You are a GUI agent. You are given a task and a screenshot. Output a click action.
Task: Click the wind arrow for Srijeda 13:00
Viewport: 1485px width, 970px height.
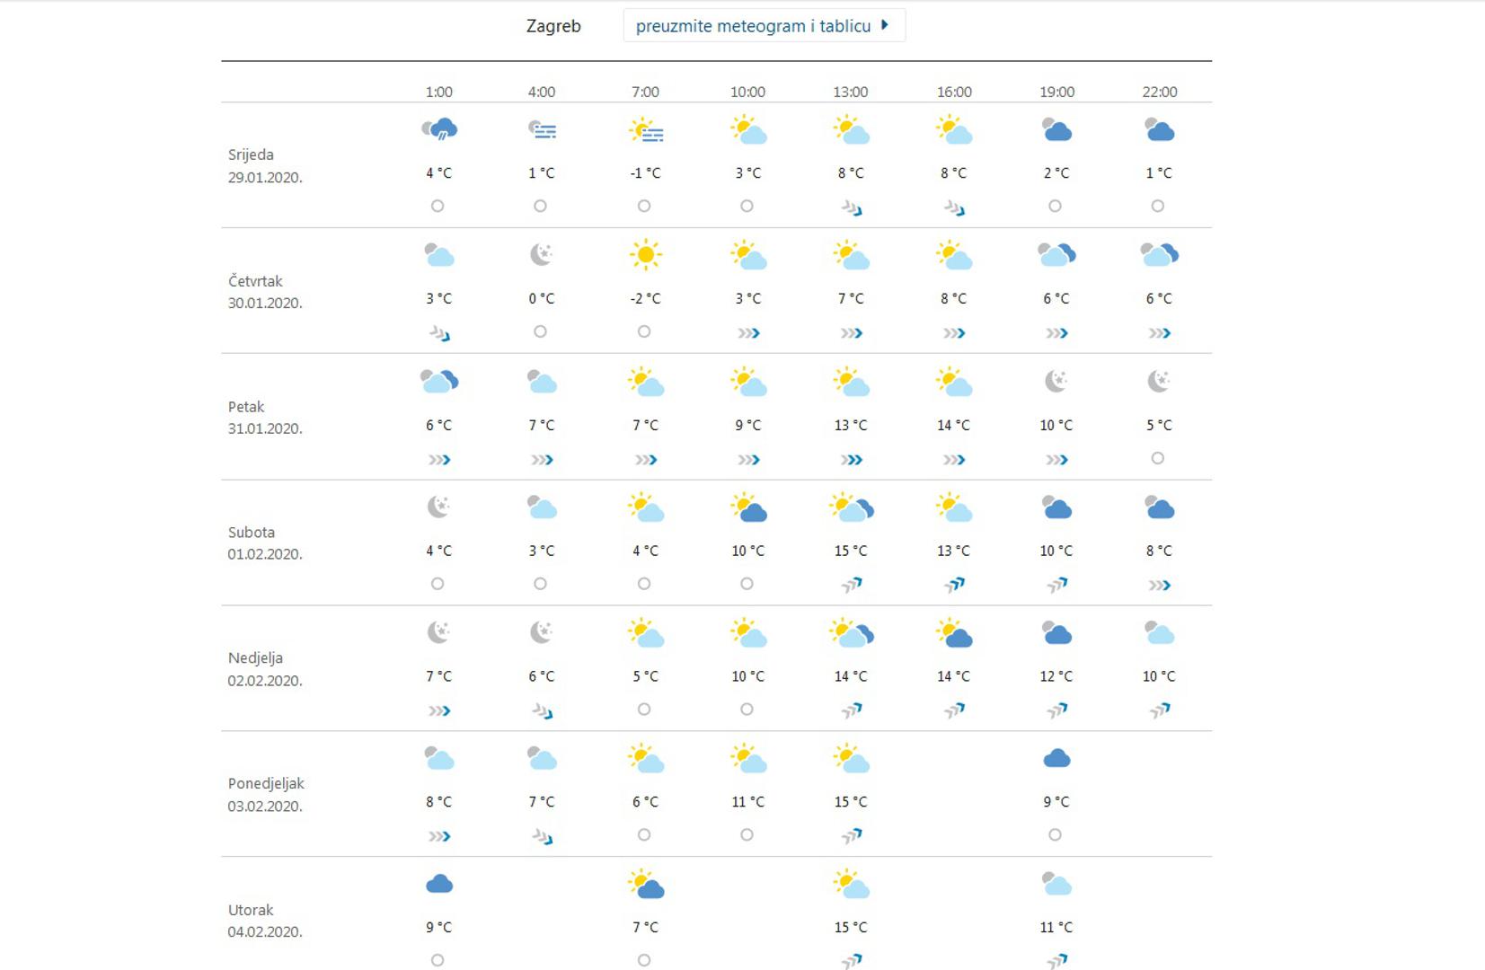point(851,208)
